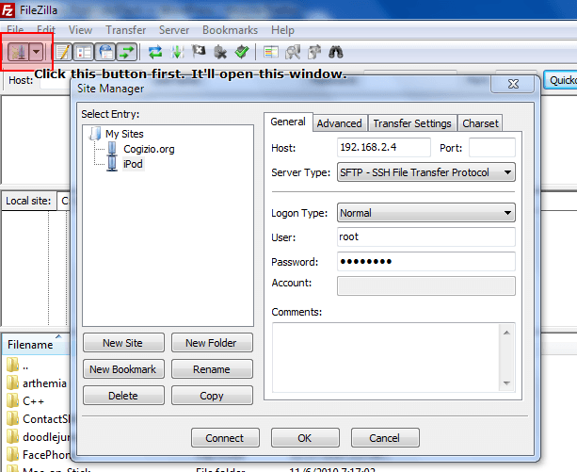
Task: Select the ContactSl folder row
Action: pyautogui.click(x=37, y=419)
